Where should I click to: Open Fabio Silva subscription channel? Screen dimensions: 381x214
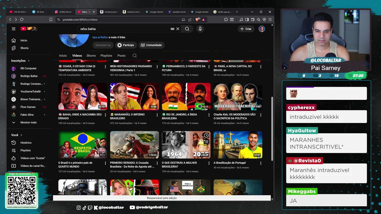click(27, 115)
